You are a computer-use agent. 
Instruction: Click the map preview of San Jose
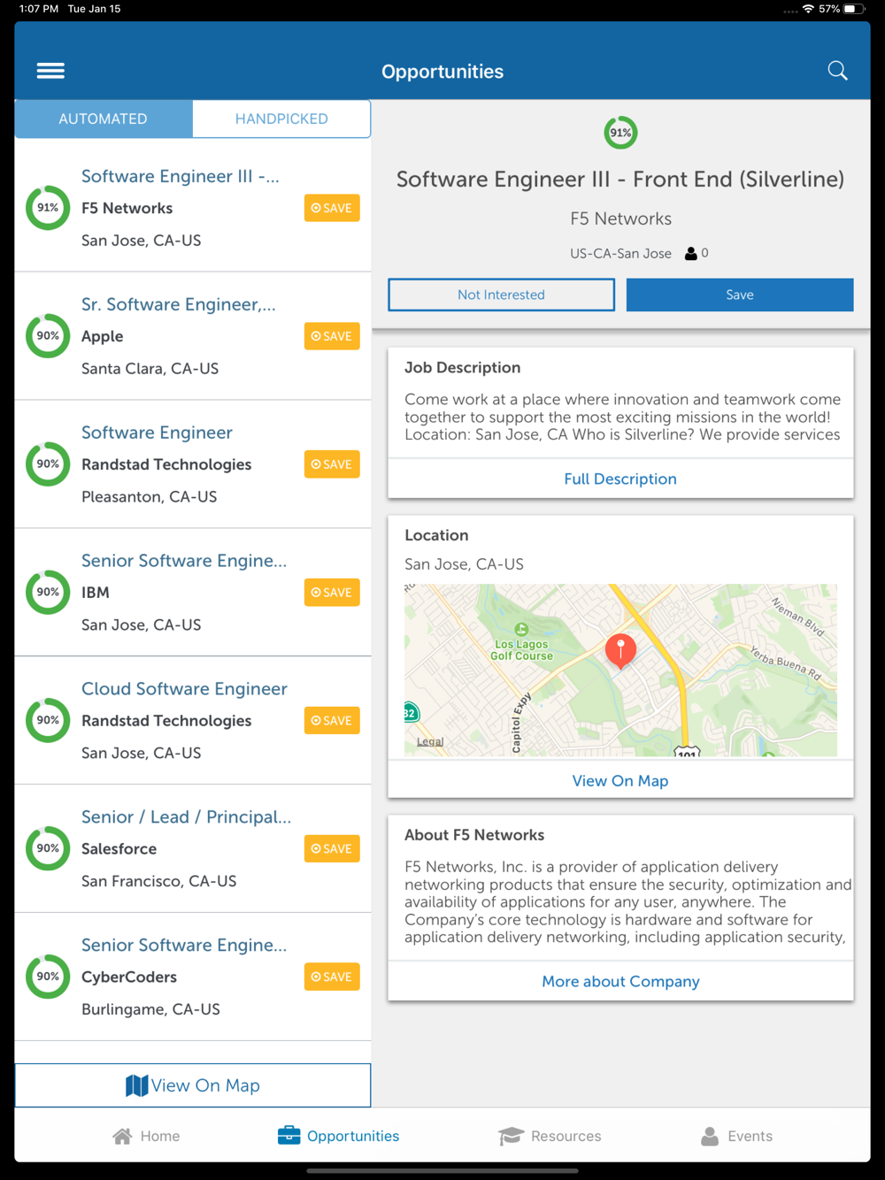coord(620,670)
